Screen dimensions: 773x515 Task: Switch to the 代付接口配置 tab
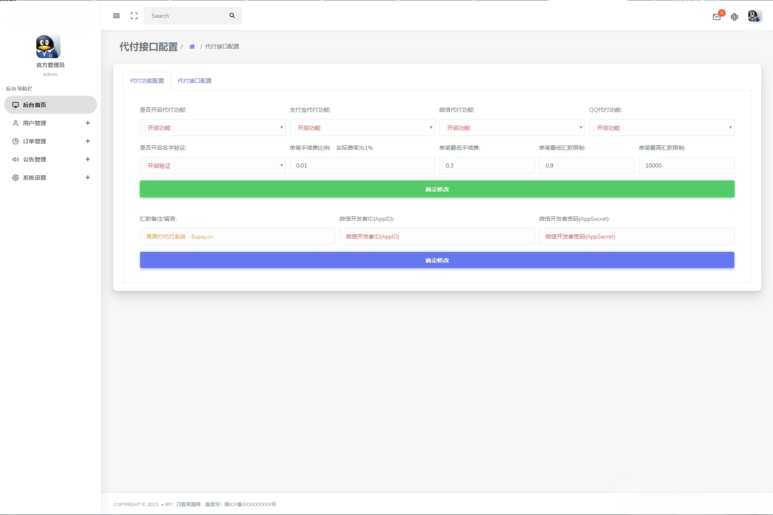tap(195, 81)
